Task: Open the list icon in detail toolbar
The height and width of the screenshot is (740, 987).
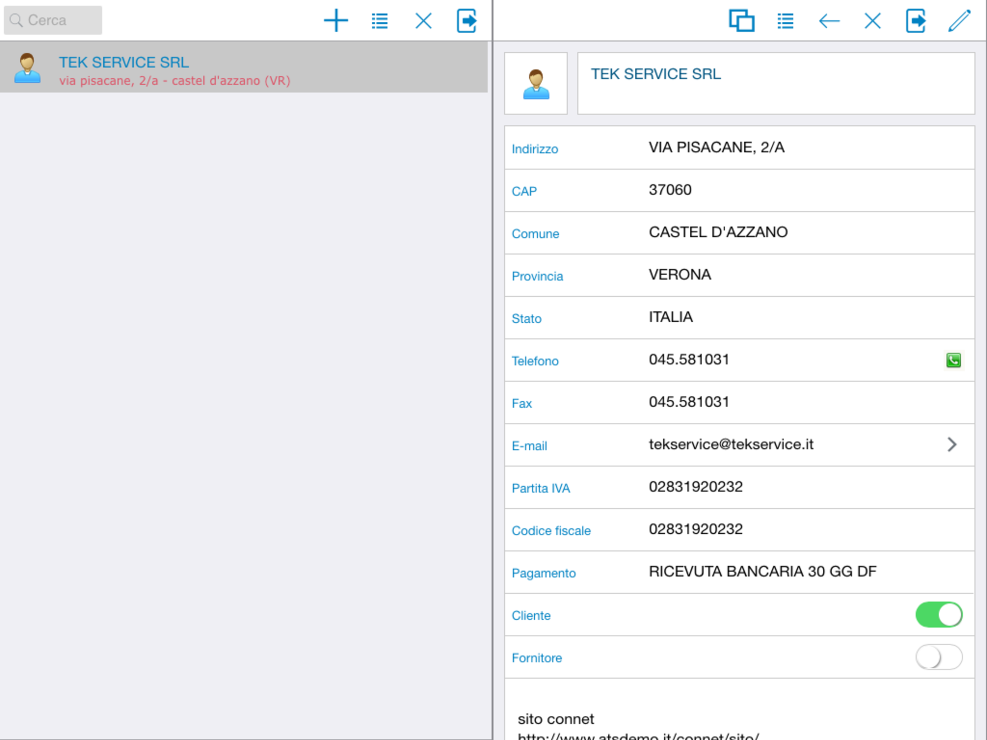Action: tap(785, 21)
